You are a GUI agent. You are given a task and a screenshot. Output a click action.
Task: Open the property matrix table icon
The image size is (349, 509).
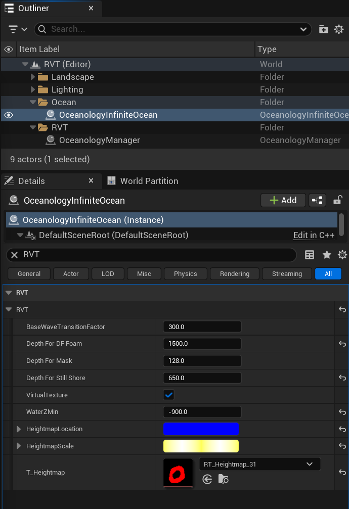point(310,255)
